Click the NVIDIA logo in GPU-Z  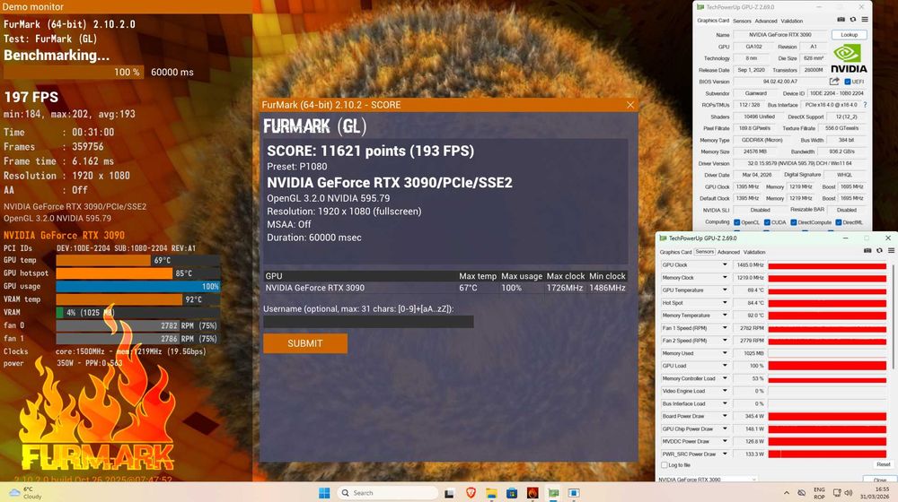pyautogui.click(x=849, y=59)
